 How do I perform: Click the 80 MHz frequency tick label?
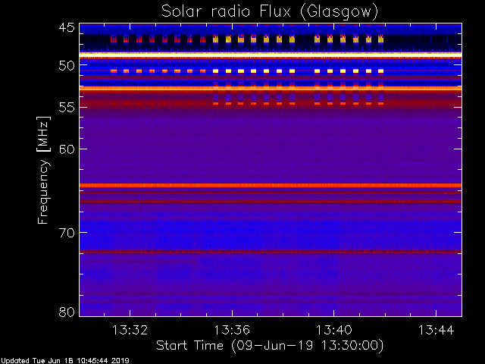click(x=67, y=312)
